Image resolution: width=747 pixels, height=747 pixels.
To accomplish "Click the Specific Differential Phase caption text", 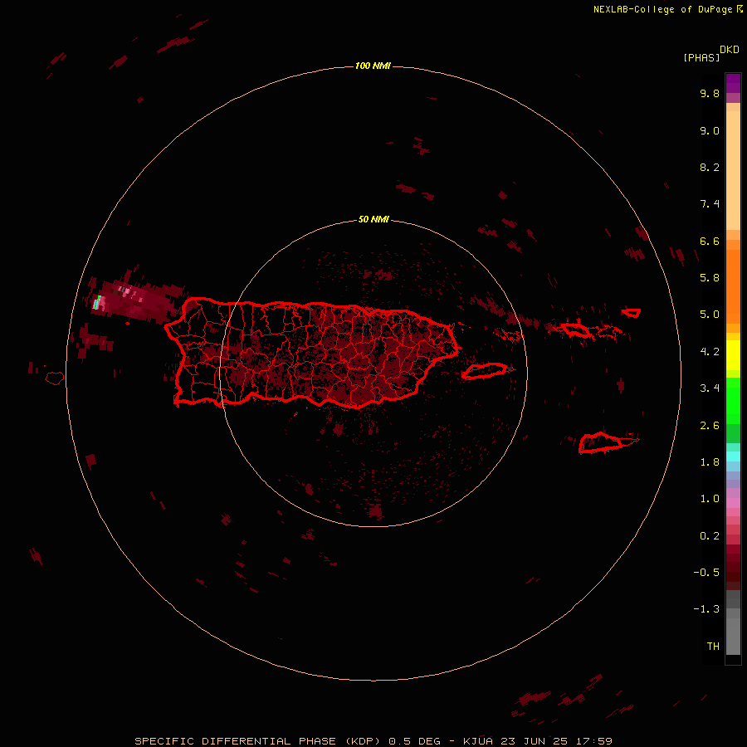I will pos(373,741).
